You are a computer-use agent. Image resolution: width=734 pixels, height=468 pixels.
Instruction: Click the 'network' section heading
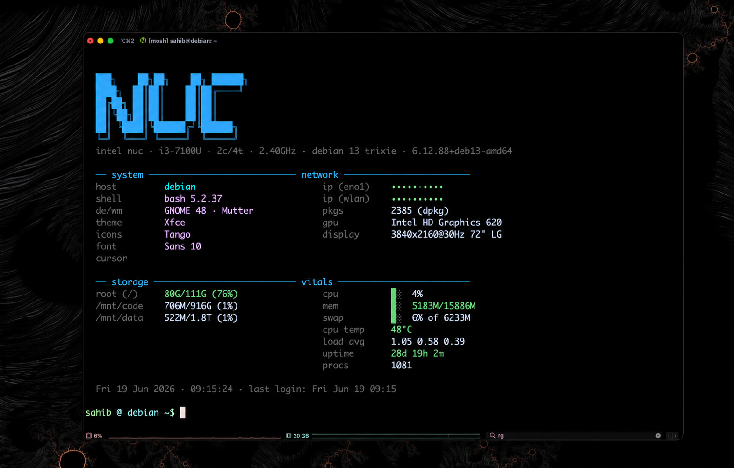(320, 175)
